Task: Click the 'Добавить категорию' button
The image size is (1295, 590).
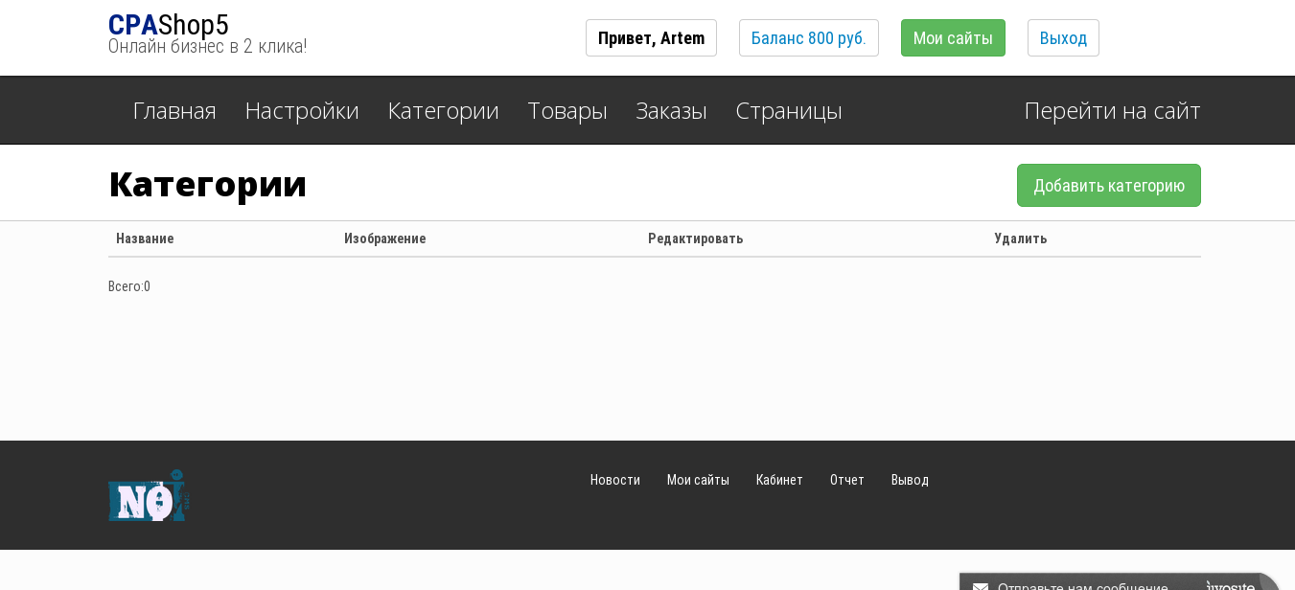Action: pyautogui.click(x=1109, y=185)
